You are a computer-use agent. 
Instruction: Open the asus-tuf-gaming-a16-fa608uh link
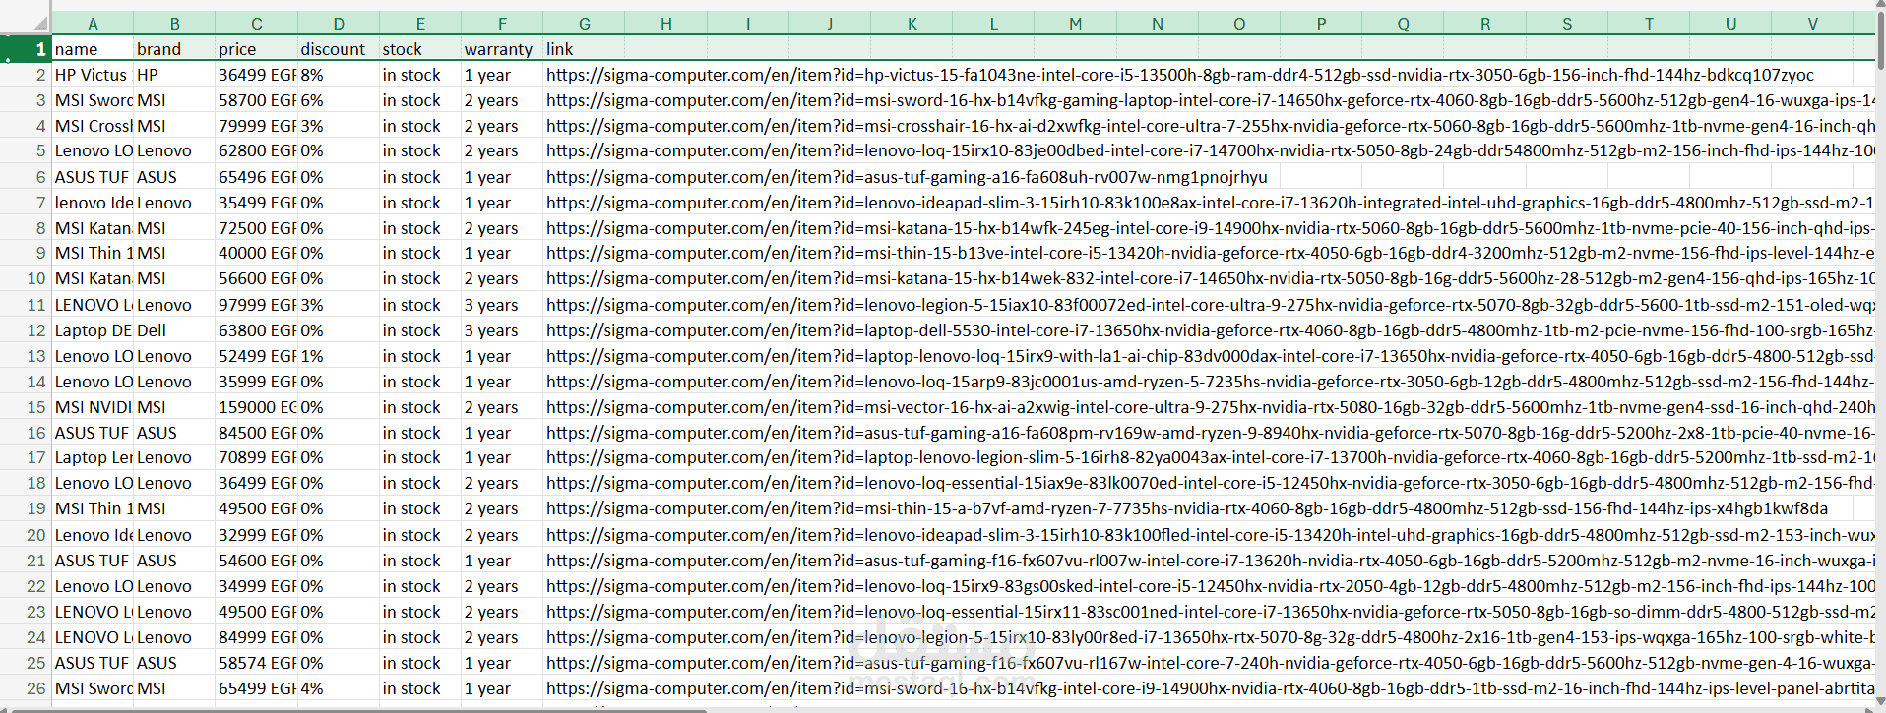pos(907,177)
